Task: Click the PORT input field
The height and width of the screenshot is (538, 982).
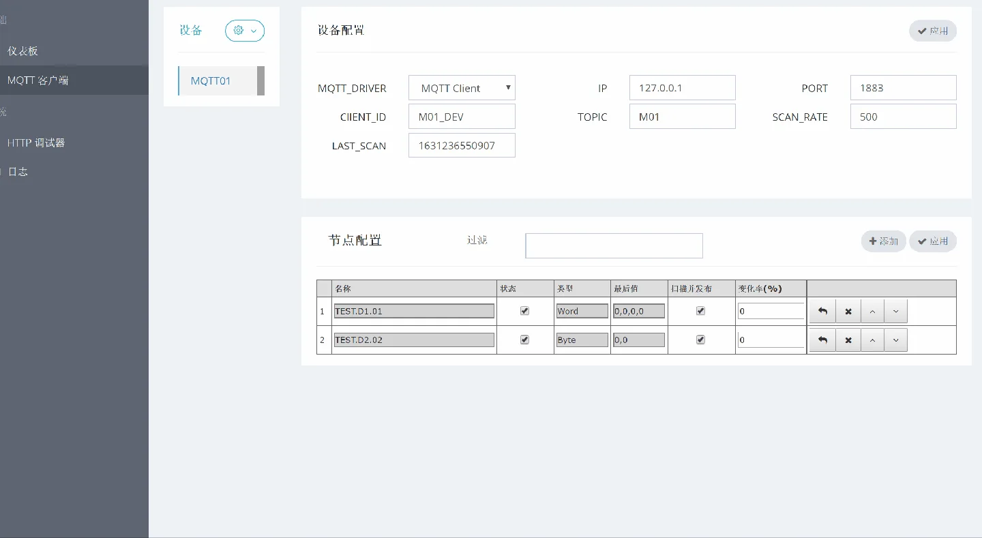Action: coord(903,88)
